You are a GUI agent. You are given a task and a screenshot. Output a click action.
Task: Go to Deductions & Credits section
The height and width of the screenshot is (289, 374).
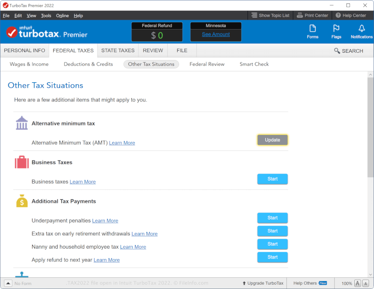coord(88,64)
